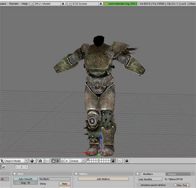Toggle the Auto Smooth button

[x=26, y=179]
